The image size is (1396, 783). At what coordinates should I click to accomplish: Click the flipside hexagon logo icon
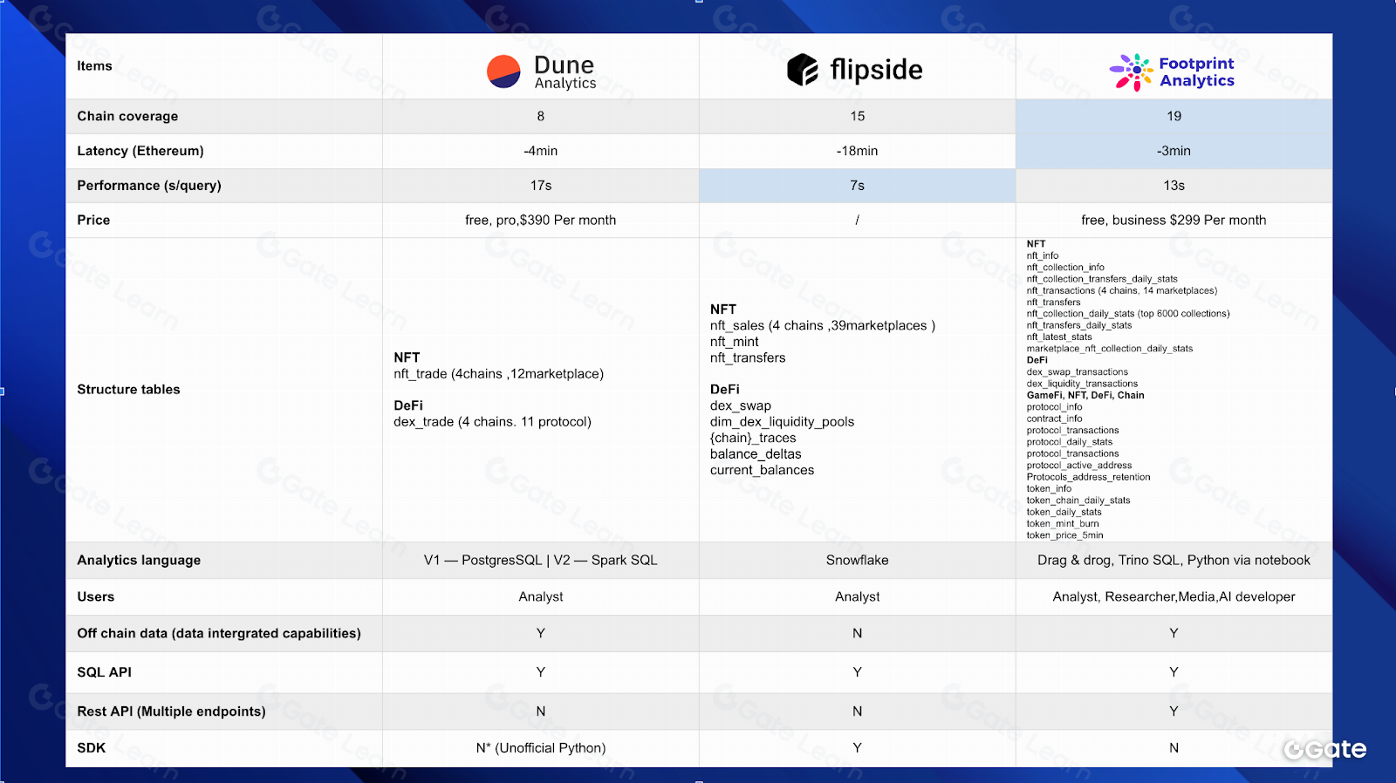[802, 70]
